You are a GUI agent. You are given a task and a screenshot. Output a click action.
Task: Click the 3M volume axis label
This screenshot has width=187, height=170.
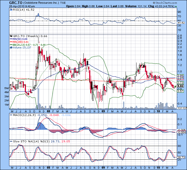(x=7, y=96)
